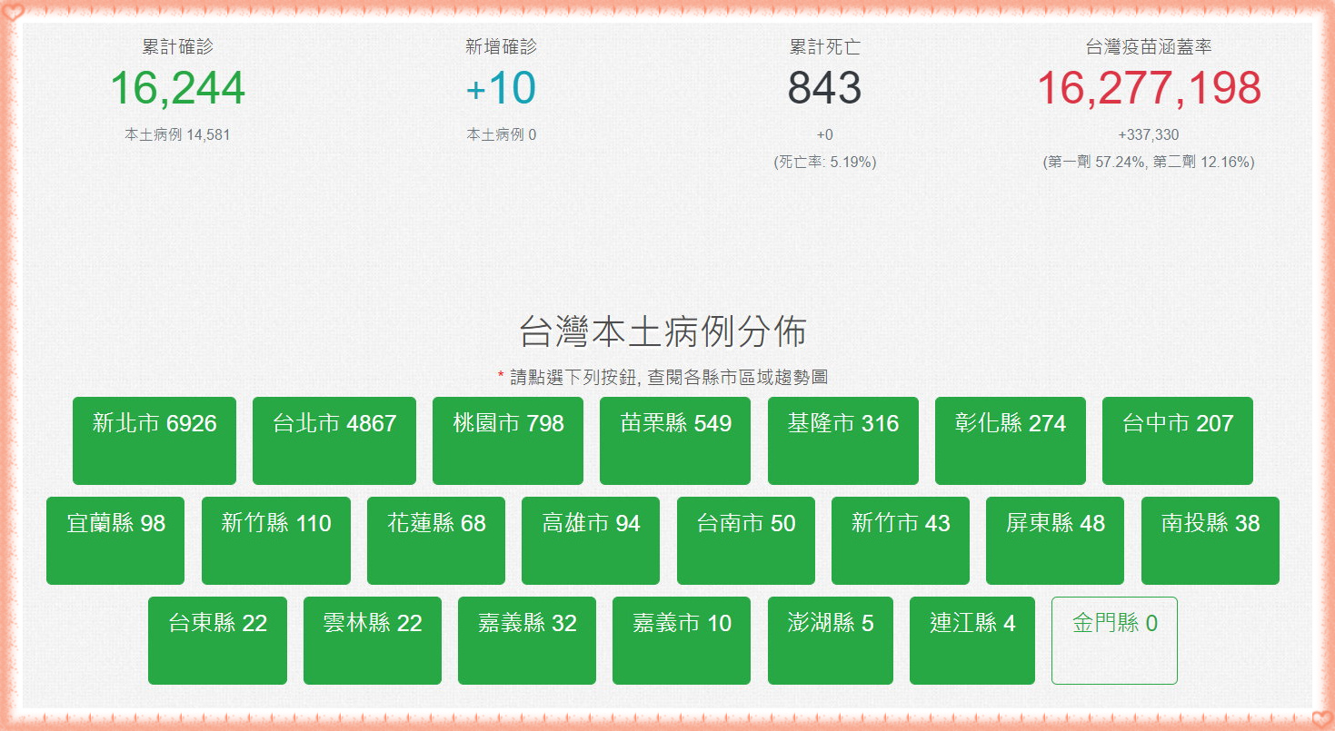This screenshot has height=731, width=1335.
Task: View the 苗栗縣 549 trend chart
Action: (675, 440)
